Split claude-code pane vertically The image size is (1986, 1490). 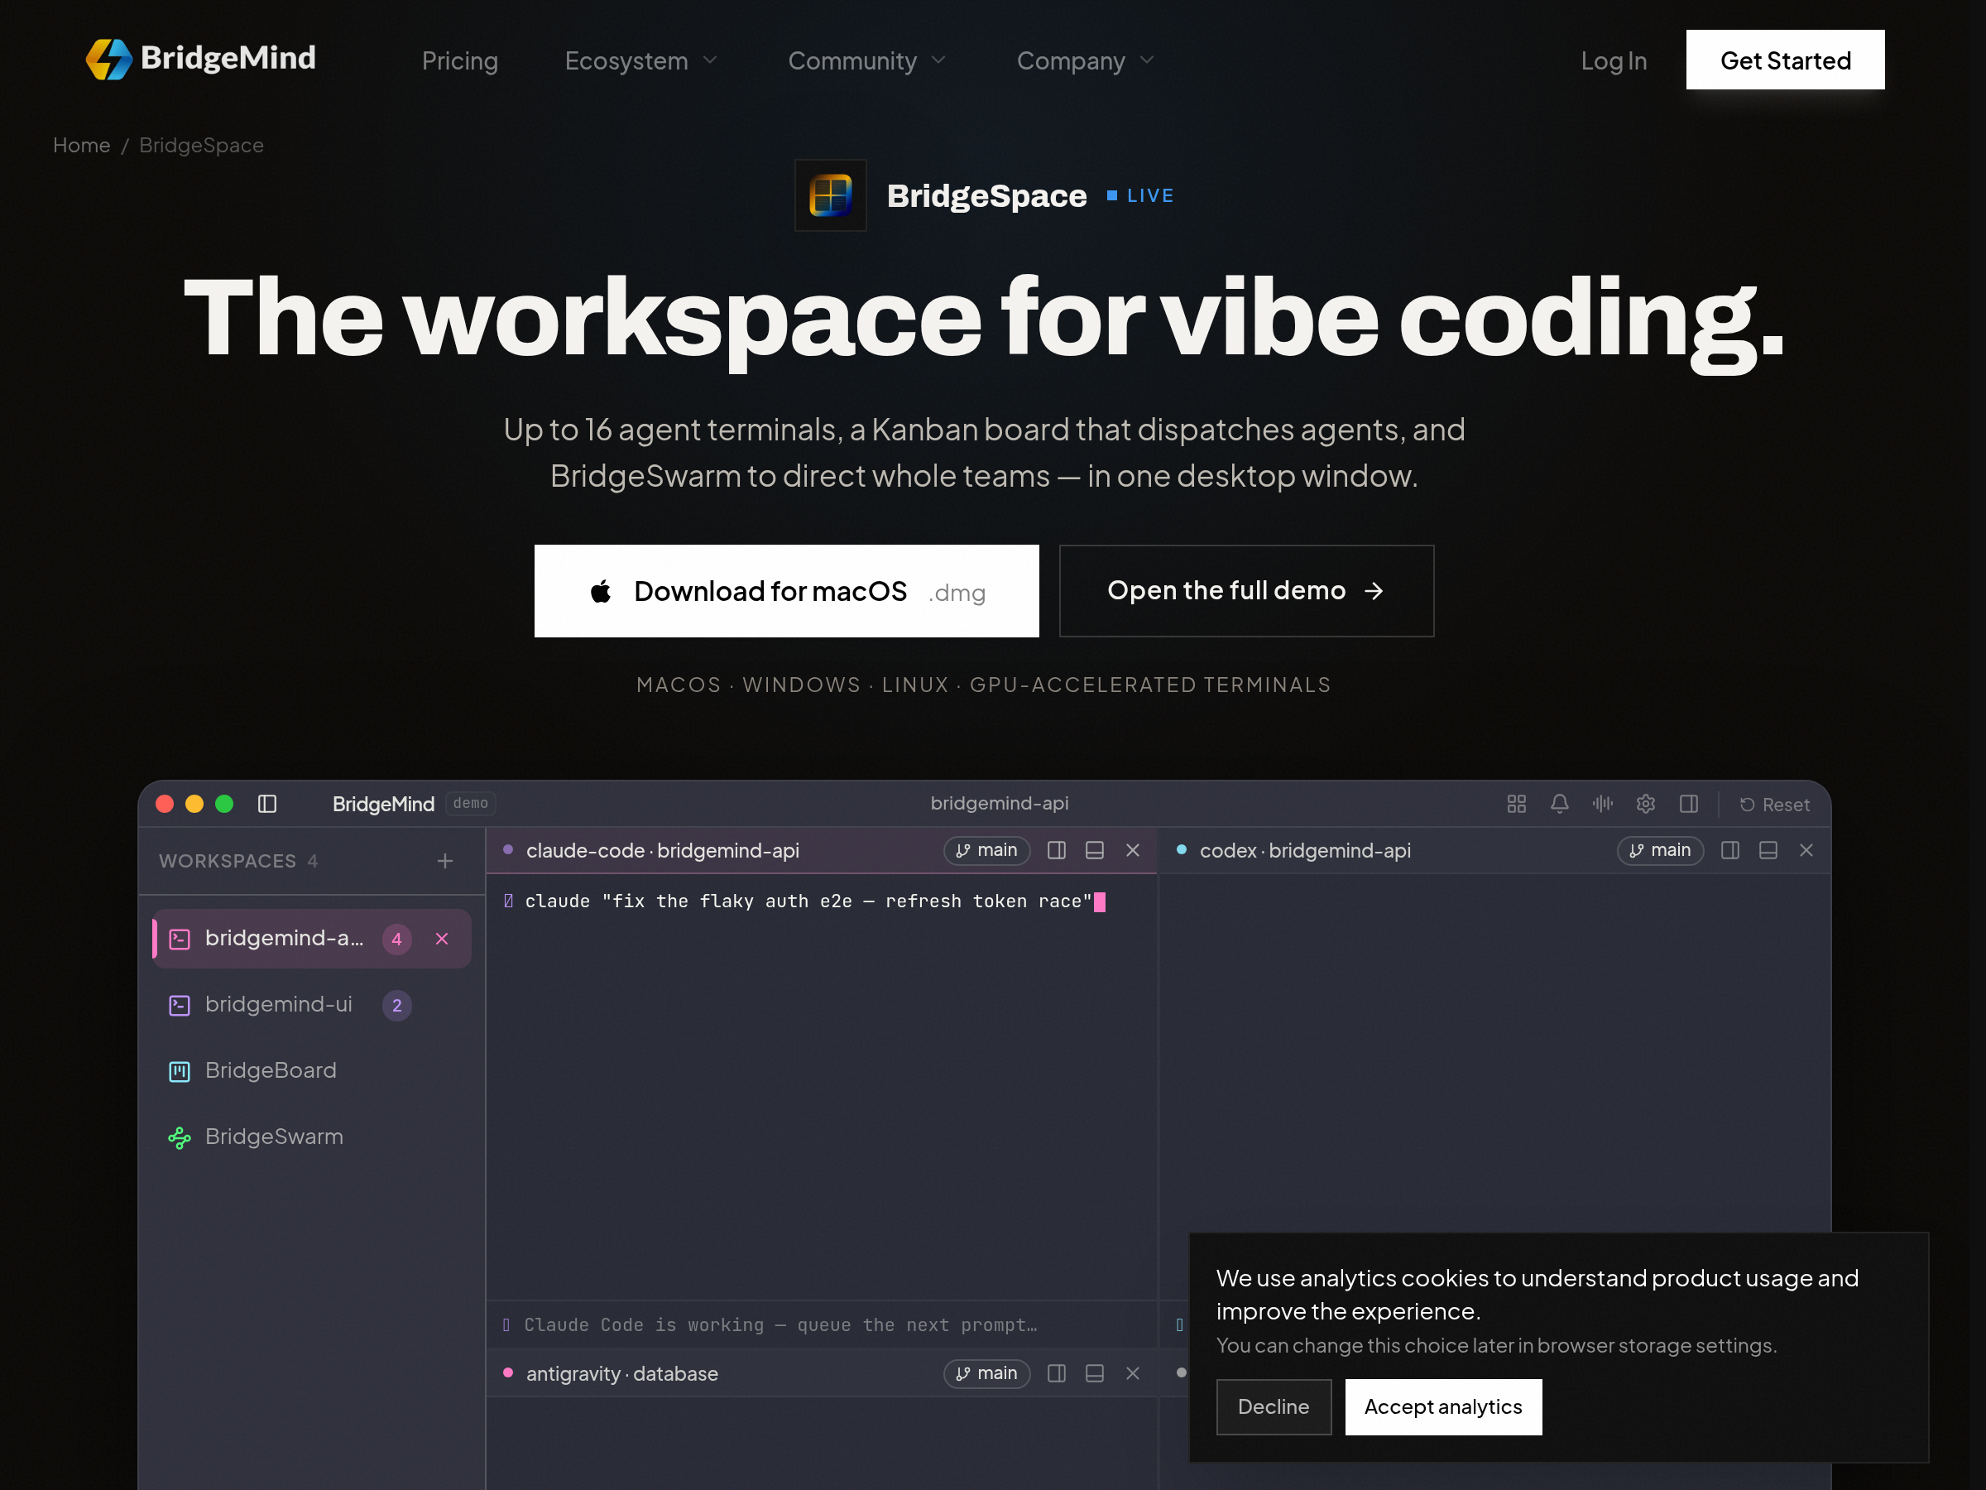pos(1057,850)
